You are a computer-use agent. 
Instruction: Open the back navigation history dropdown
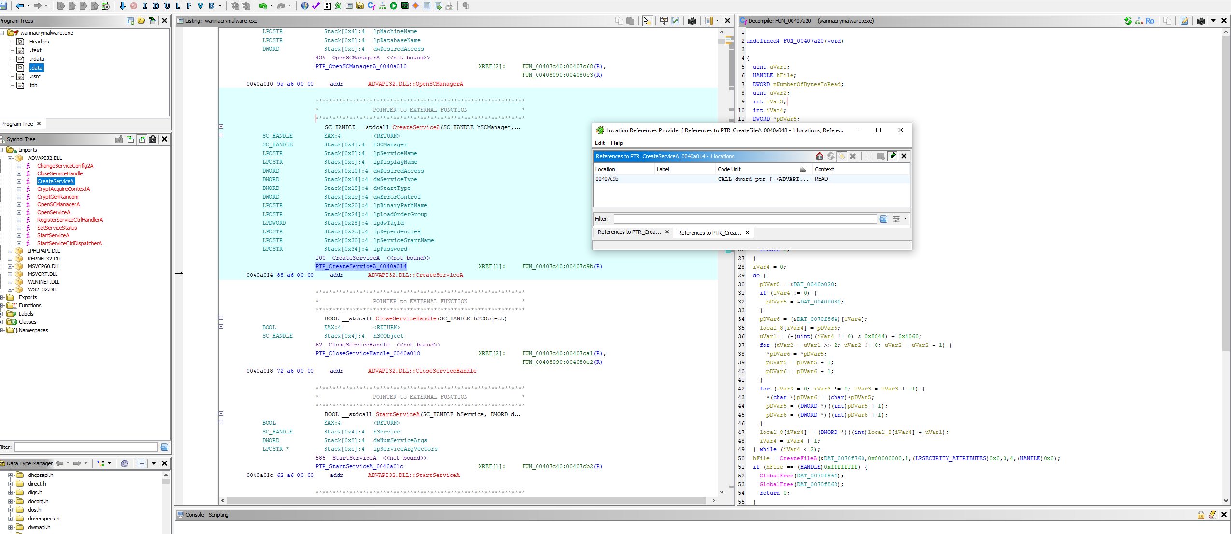[x=28, y=6]
